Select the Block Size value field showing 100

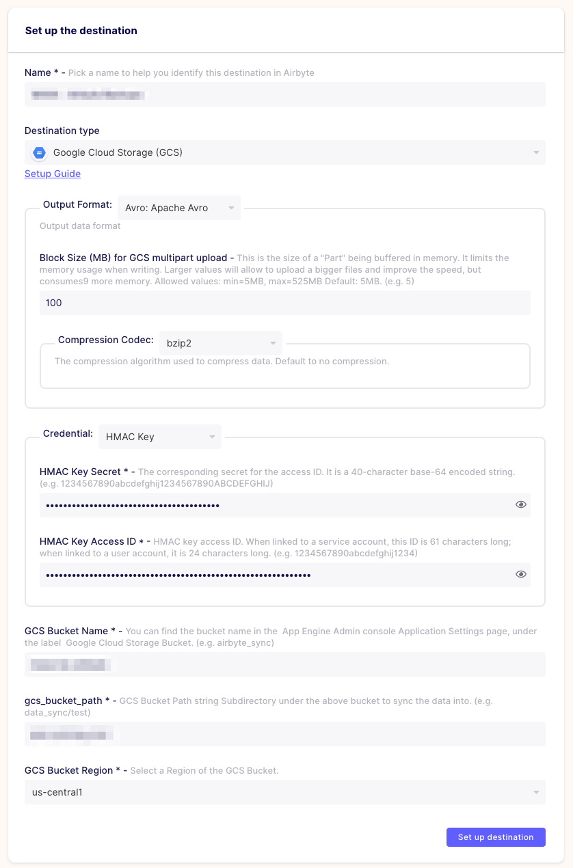point(284,302)
